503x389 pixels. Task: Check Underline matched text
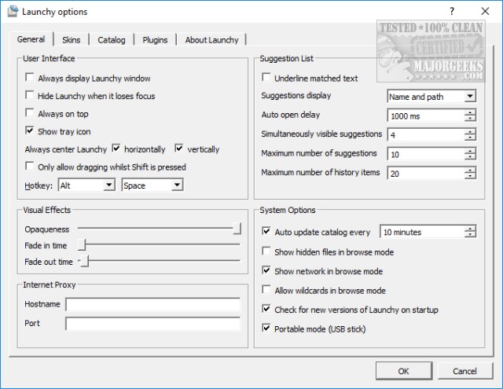[x=266, y=77]
